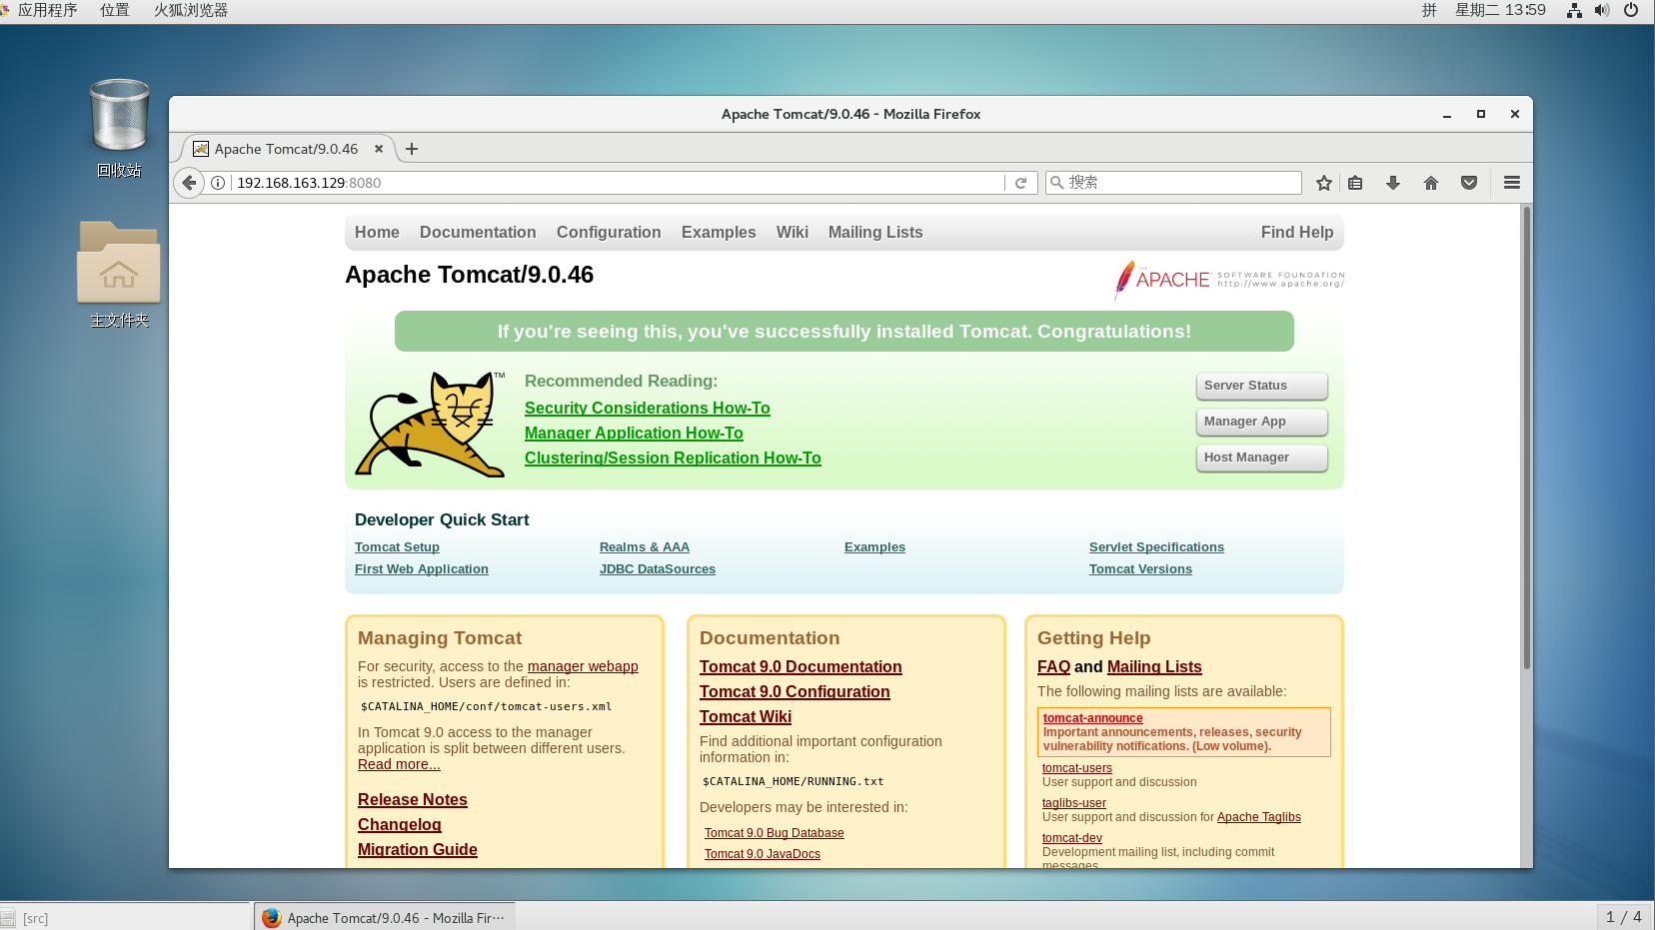Viewport: 1655px width, 930px height.
Task: Open the manager webapp link
Action: [x=583, y=666]
